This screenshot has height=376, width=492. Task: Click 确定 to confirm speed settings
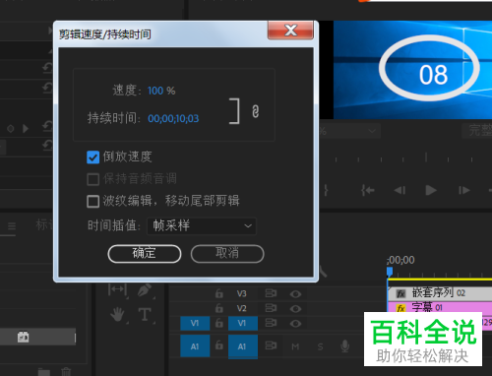[x=145, y=254]
